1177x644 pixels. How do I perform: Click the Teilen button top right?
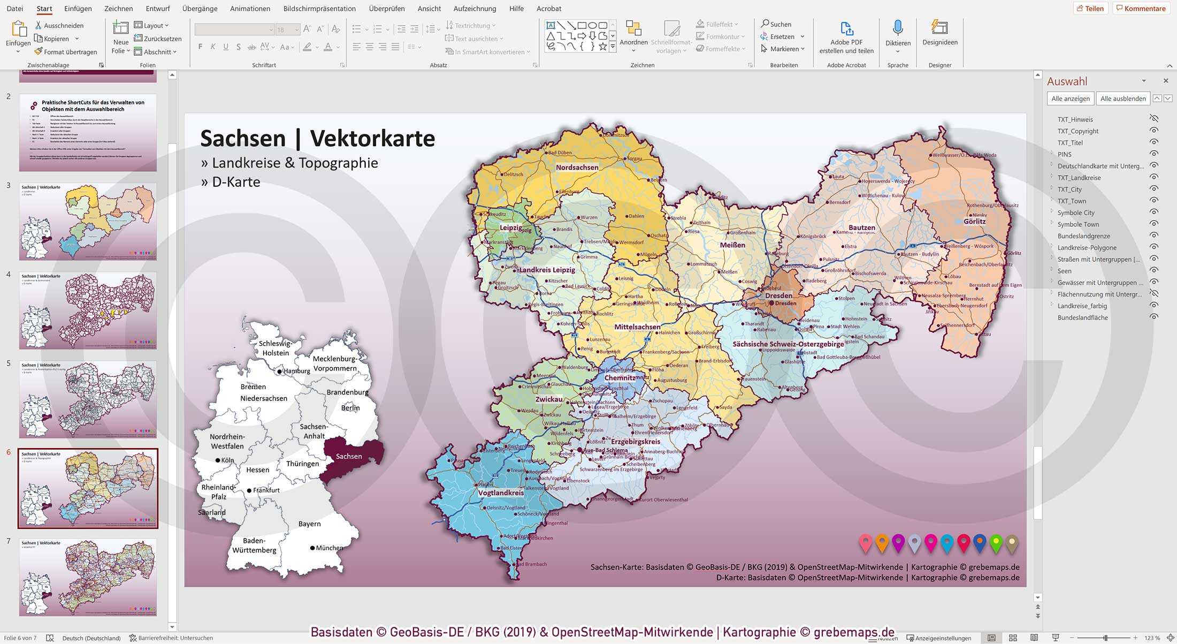pos(1091,8)
